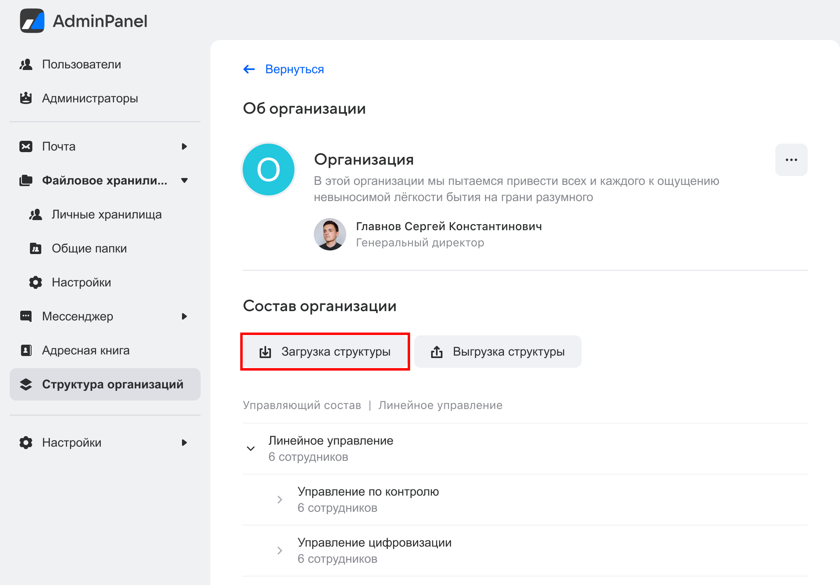This screenshot has width=840, height=585.
Task: Click the Почта envelope icon
Action: (x=26, y=146)
